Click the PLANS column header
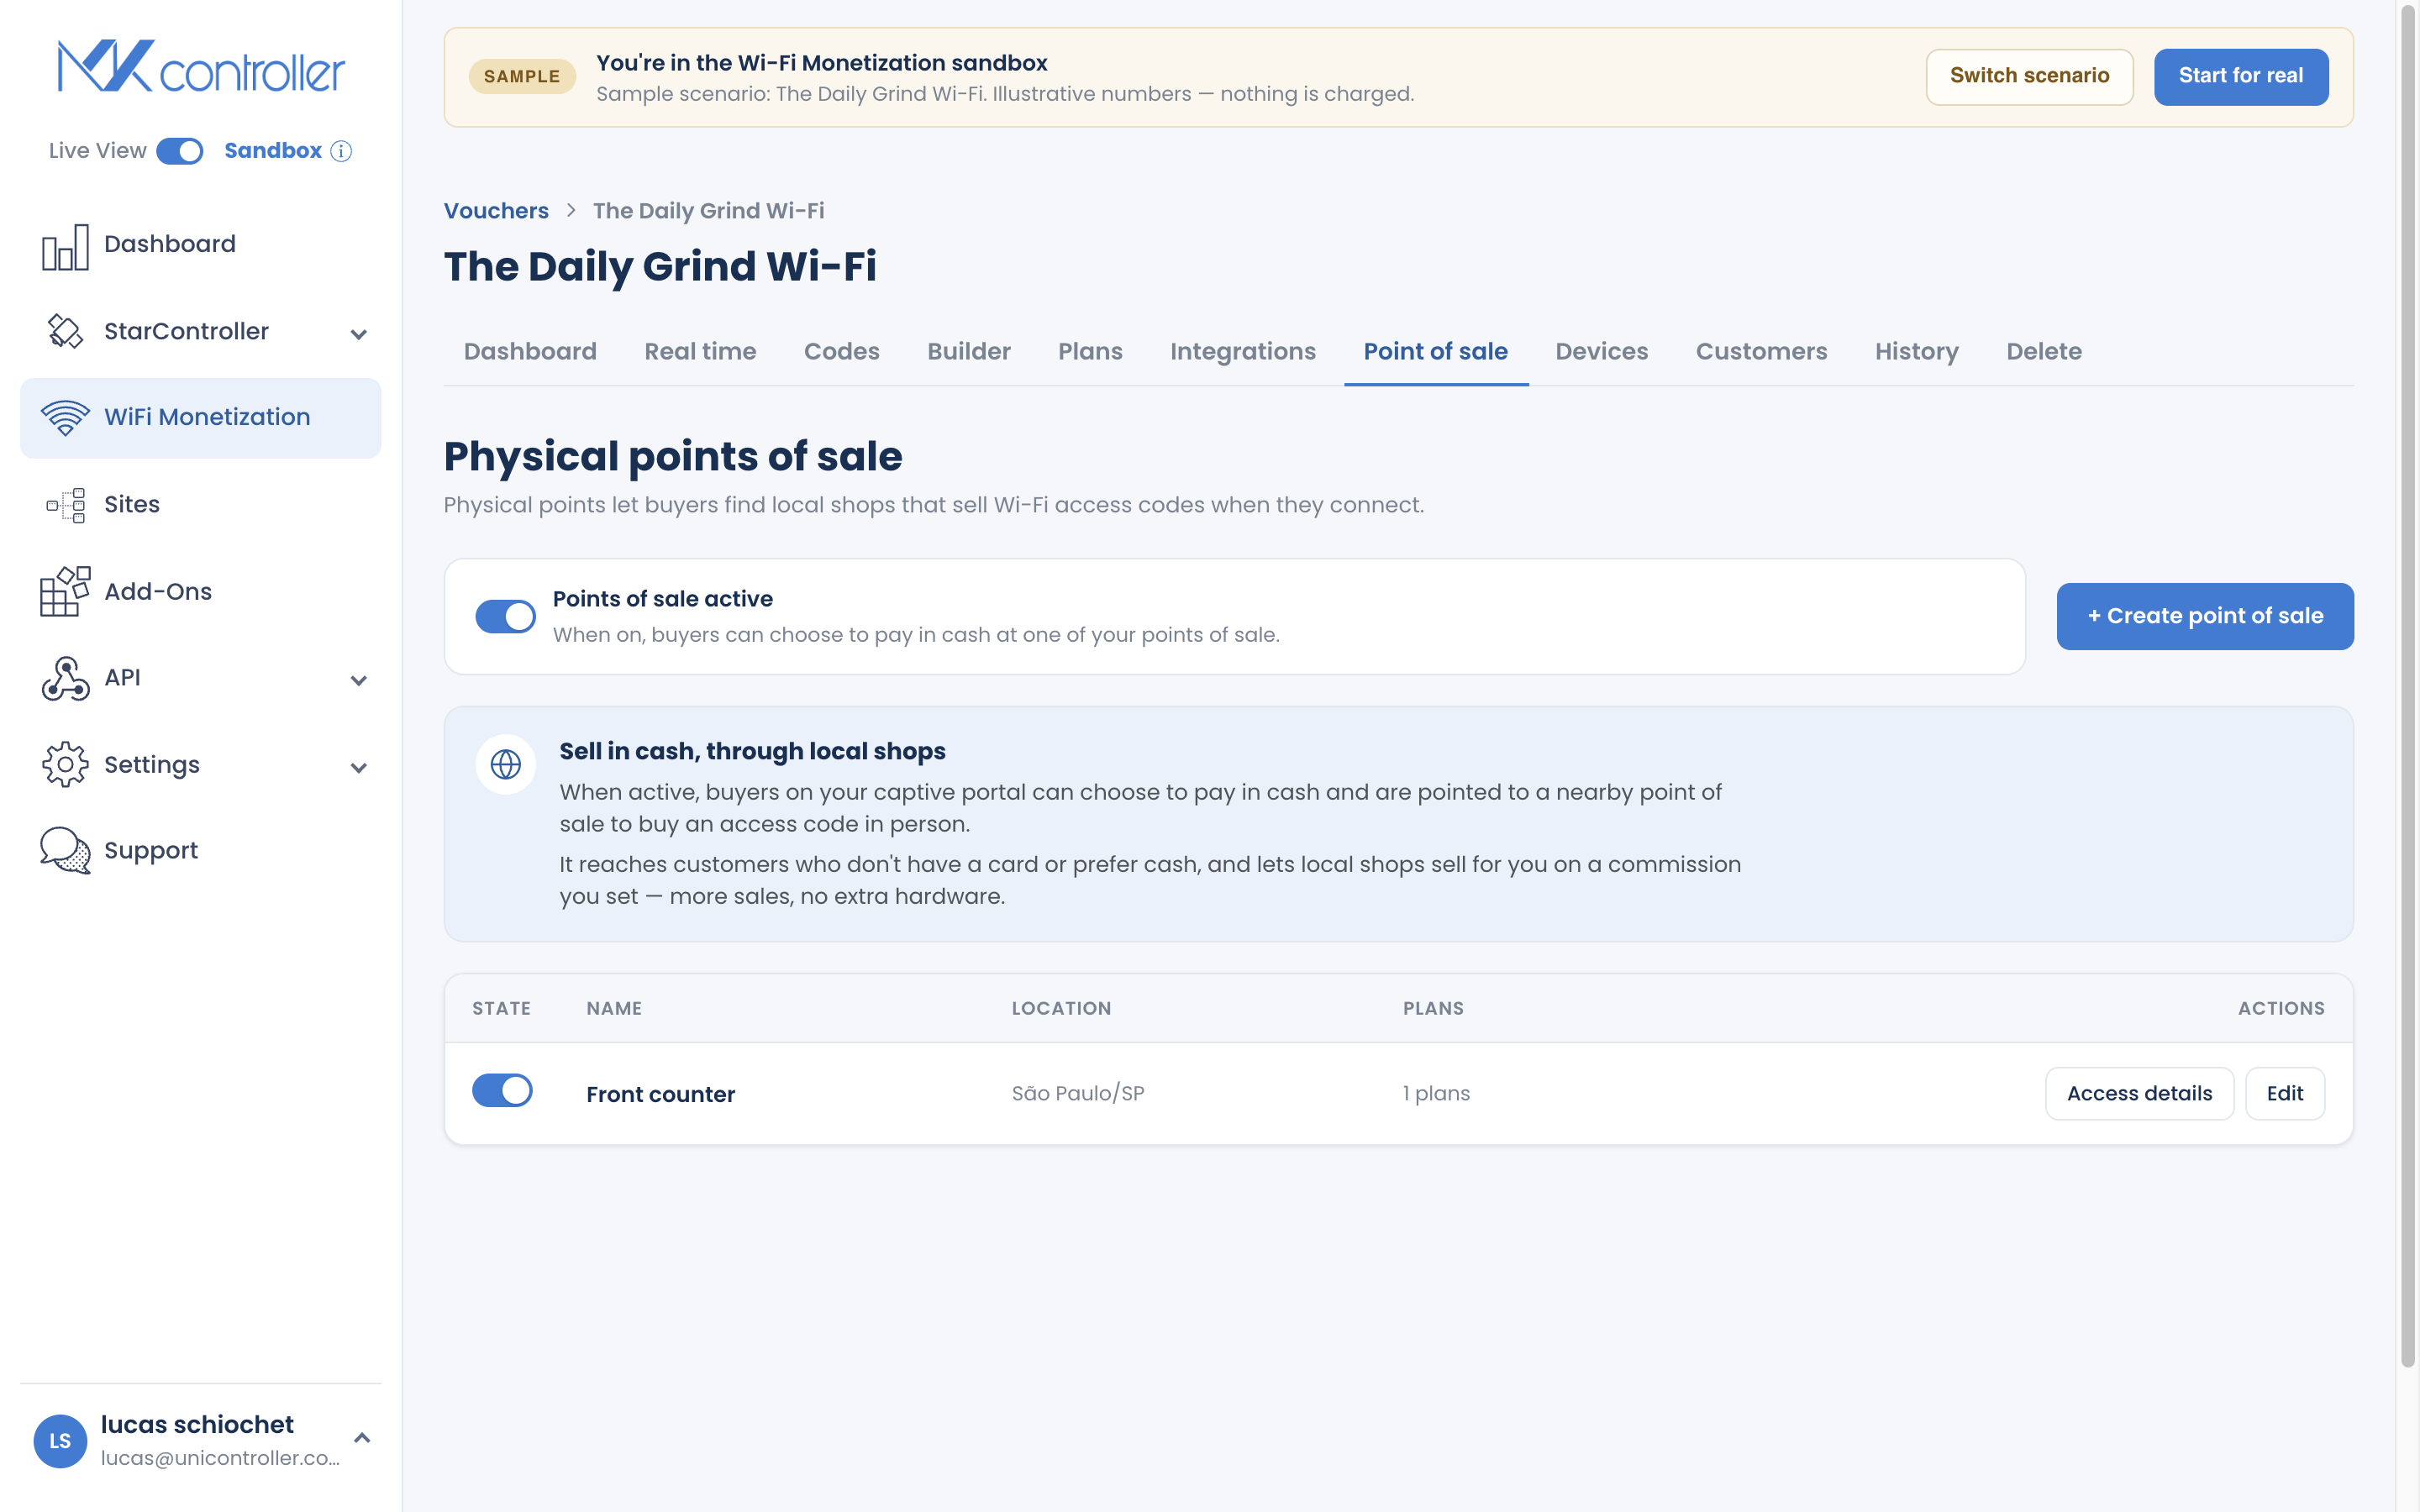 [1433, 1008]
